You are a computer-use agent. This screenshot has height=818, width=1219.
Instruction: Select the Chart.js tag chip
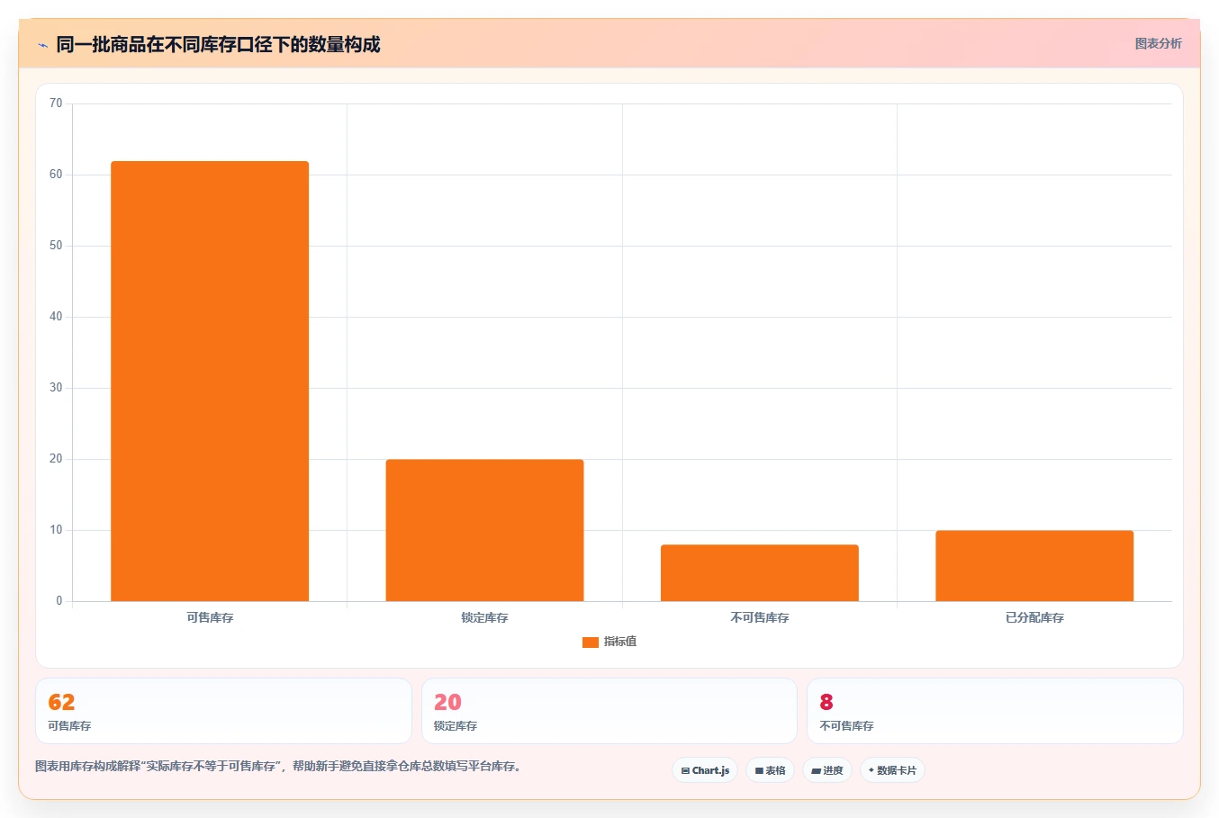click(x=705, y=770)
